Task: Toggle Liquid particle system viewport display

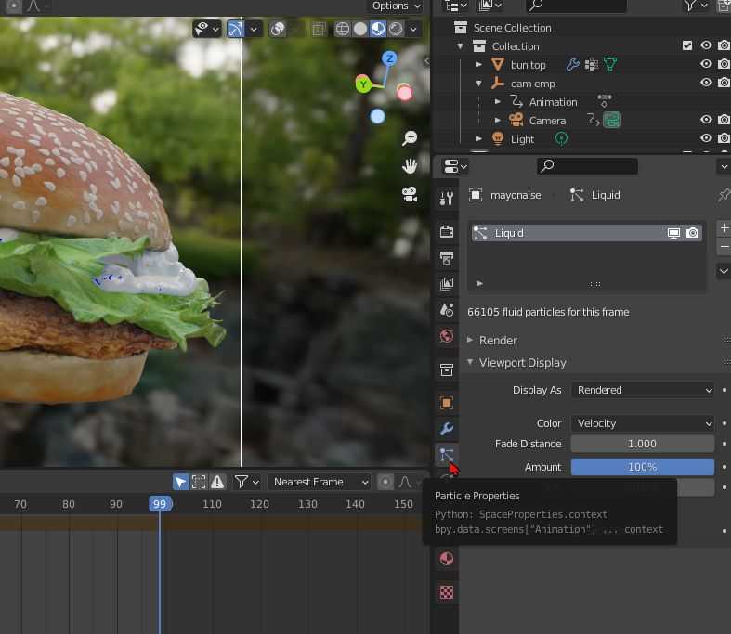Action: point(673,233)
